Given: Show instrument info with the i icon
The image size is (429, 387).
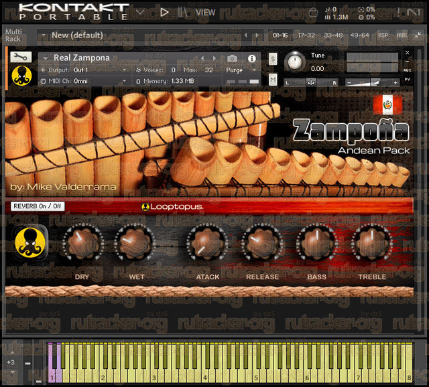Looking at the screenshot, I should pos(252,58).
